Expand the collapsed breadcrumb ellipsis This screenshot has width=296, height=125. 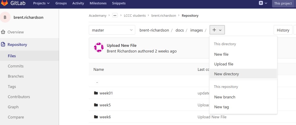115,16
